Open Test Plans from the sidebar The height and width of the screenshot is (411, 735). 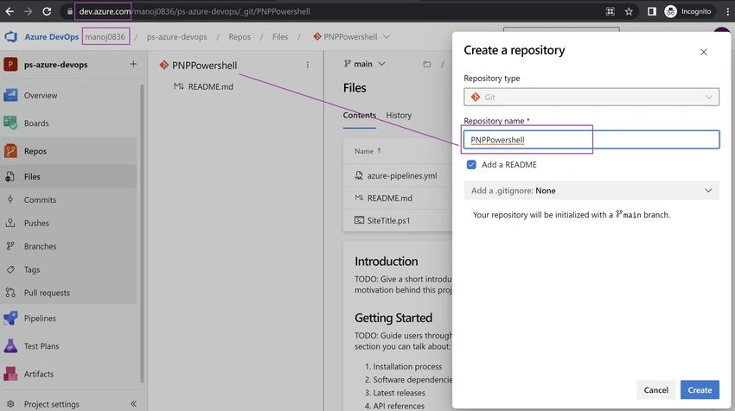42,346
